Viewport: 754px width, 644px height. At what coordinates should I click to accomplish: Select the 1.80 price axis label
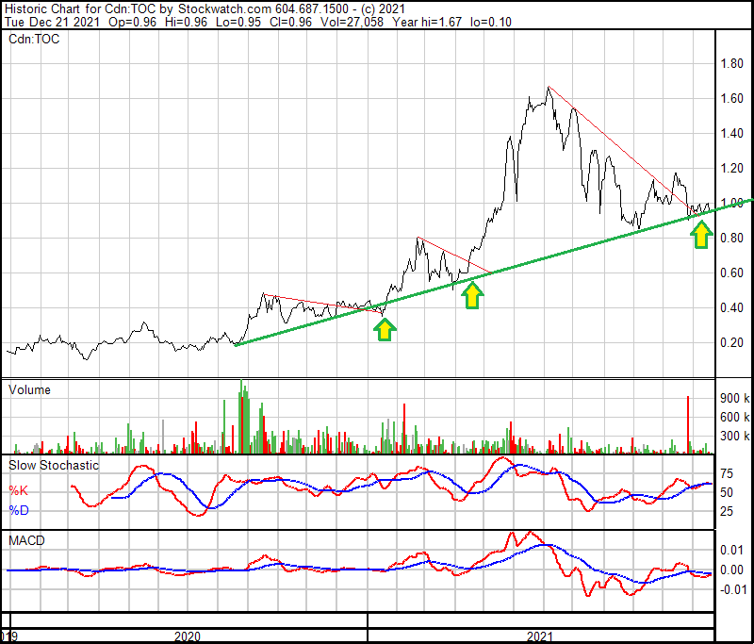point(731,63)
